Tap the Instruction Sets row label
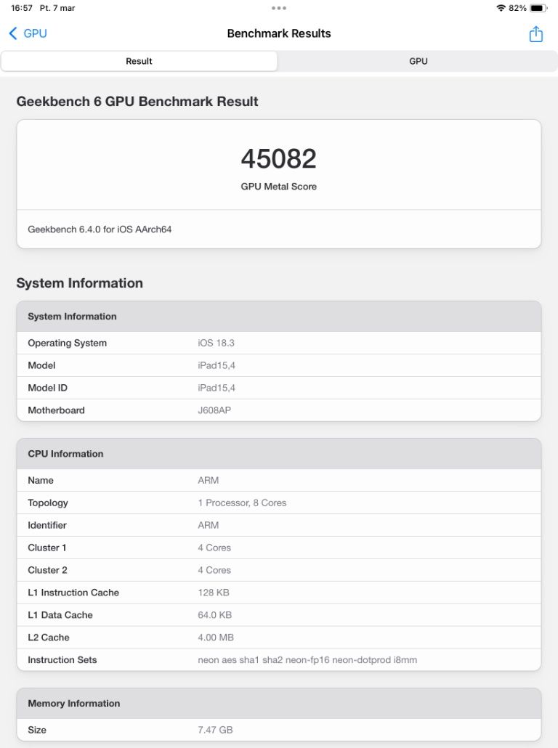 point(62,659)
